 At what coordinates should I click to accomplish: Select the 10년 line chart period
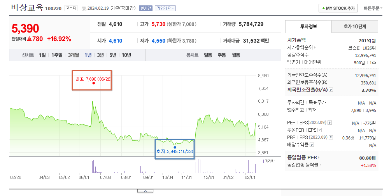(x=126, y=55)
